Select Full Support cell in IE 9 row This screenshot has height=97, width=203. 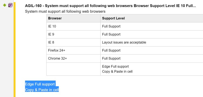tap(152, 34)
